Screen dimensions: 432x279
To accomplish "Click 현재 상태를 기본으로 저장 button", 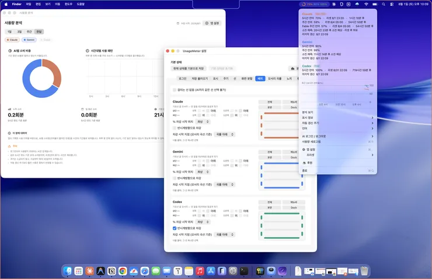I will coord(189,69).
